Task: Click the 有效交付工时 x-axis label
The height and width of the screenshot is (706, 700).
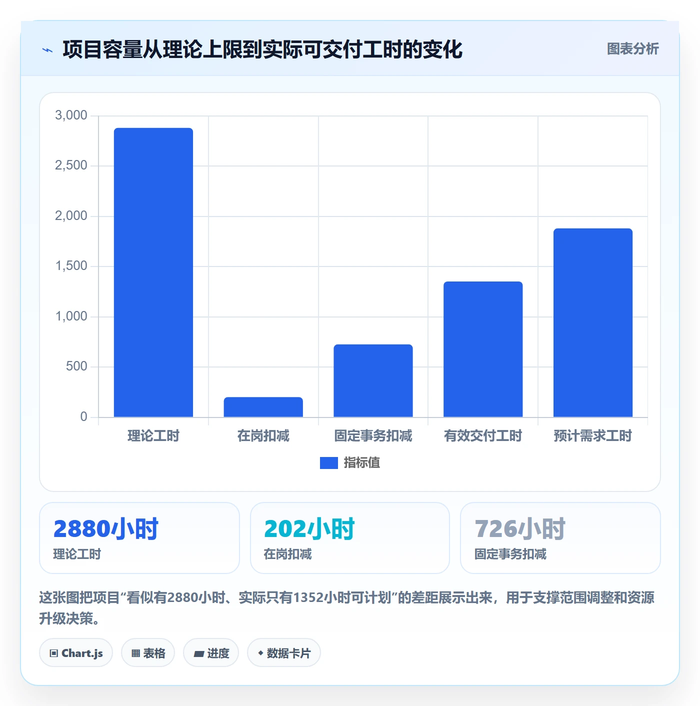Action: pyautogui.click(x=483, y=436)
